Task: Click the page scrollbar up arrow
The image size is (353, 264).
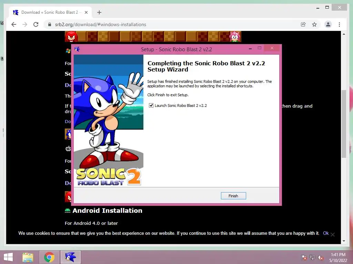Action: pyautogui.click(x=344, y=34)
